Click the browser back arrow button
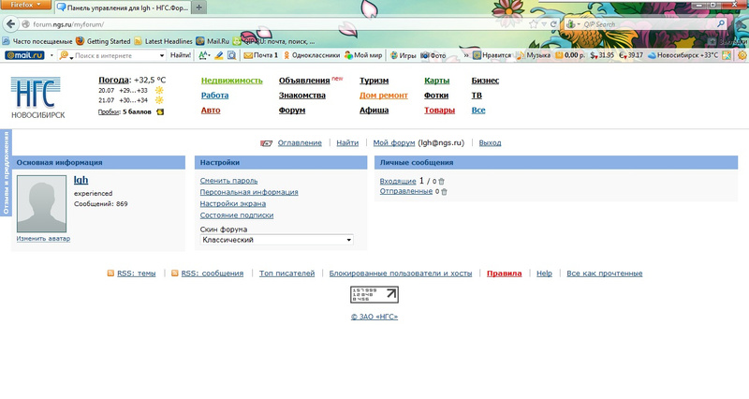 [x=10, y=24]
